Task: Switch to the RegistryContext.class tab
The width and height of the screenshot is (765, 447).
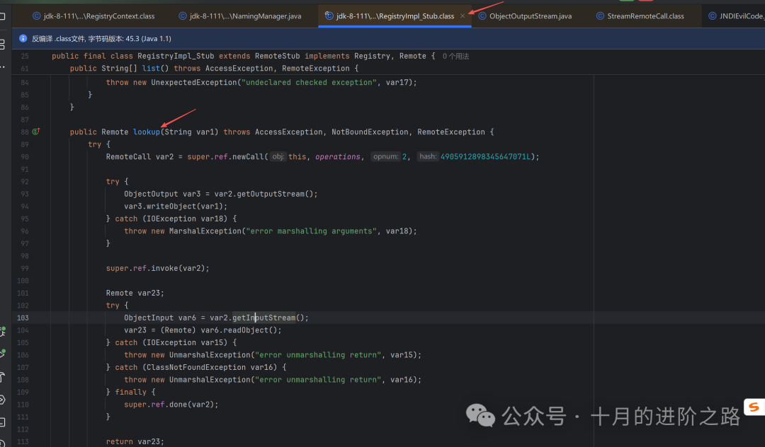Action: 93,16
